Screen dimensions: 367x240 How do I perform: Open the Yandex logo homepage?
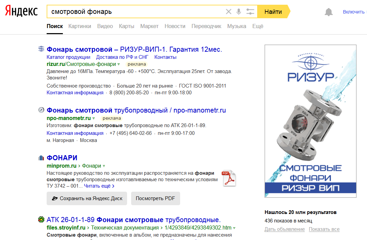coord(21,11)
